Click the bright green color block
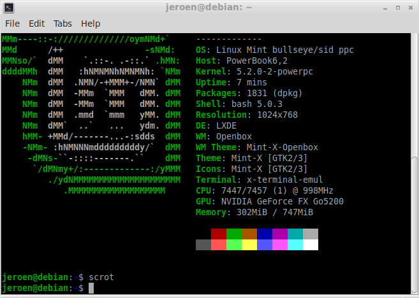Screen dimensions: 419x298 234,245
